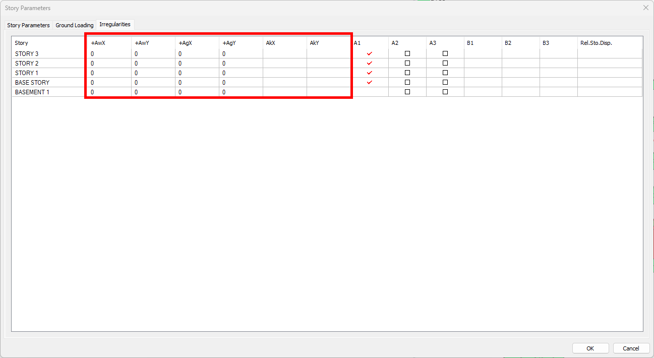The height and width of the screenshot is (358, 654).
Task: Click AkY cell for STORY 1
Action: (x=329, y=73)
